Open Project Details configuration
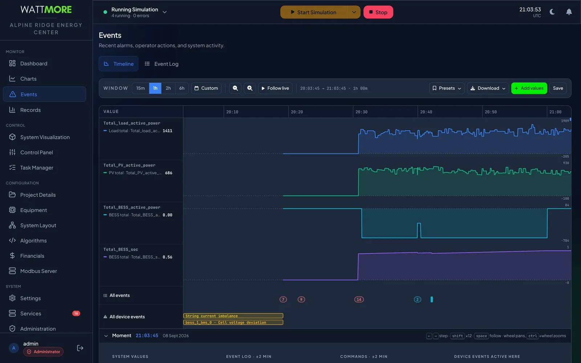The width and height of the screenshot is (581, 363). pos(44,195)
